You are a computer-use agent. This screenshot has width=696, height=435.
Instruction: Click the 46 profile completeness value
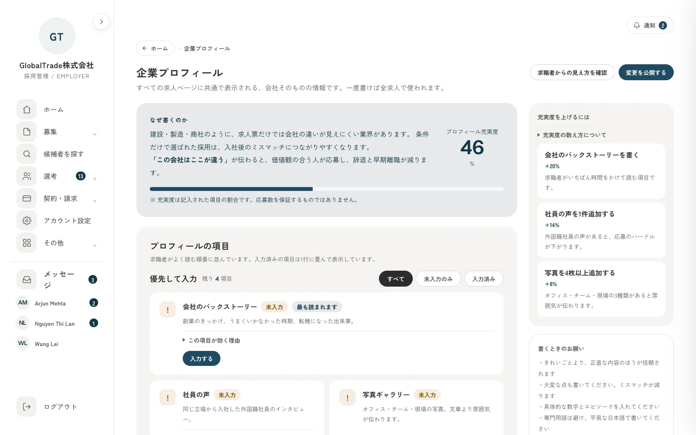(x=472, y=147)
